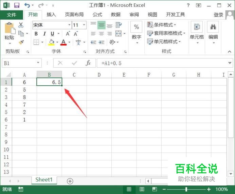The image size is (235, 194).
Task: Center cell text horizontally
Action: [x=101, y=34]
